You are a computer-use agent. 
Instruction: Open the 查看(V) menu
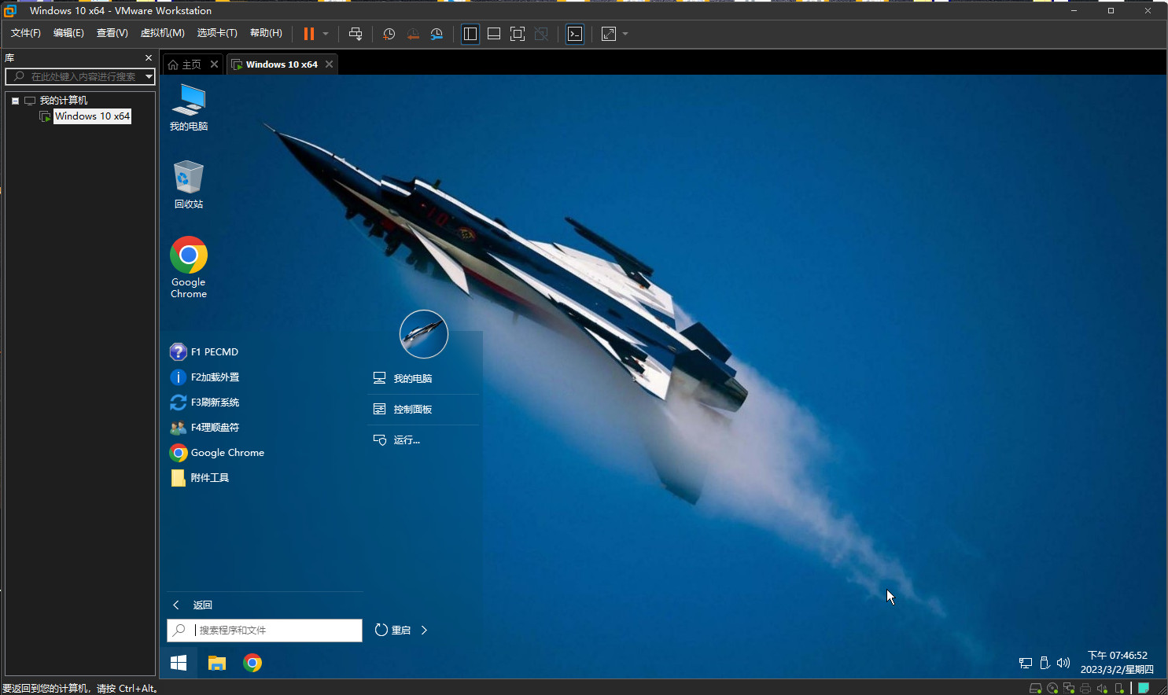pyautogui.click(x=112, y=33)
